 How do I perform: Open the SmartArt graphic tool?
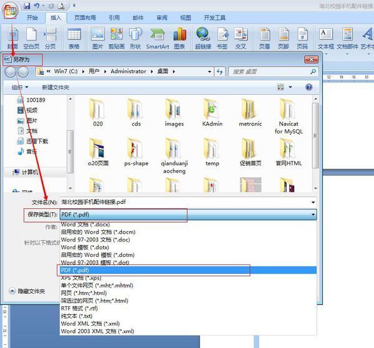[157, 37]
